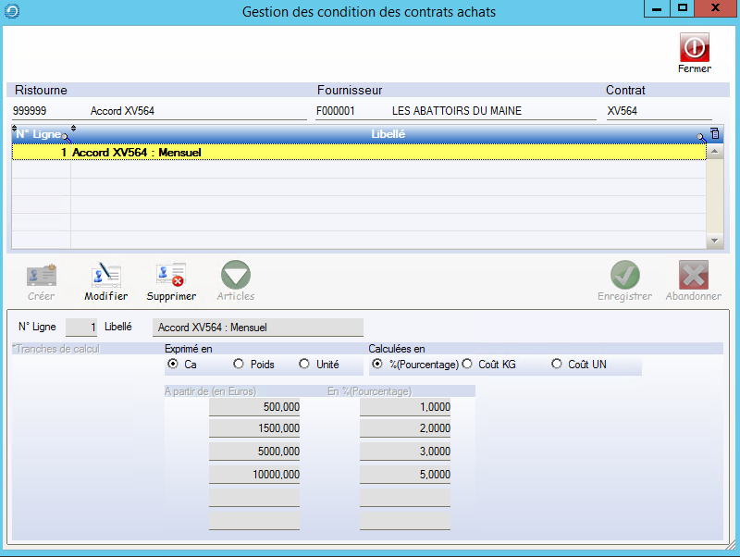The width and height of the screenshot is (740, 557).
Task: Click search magnifier in N° Ligne header
Action: pyautogui.click(x=66, y=137)
